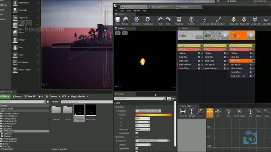
Task: Open the Edit menu in Cascade
Action: pos(122,11)
